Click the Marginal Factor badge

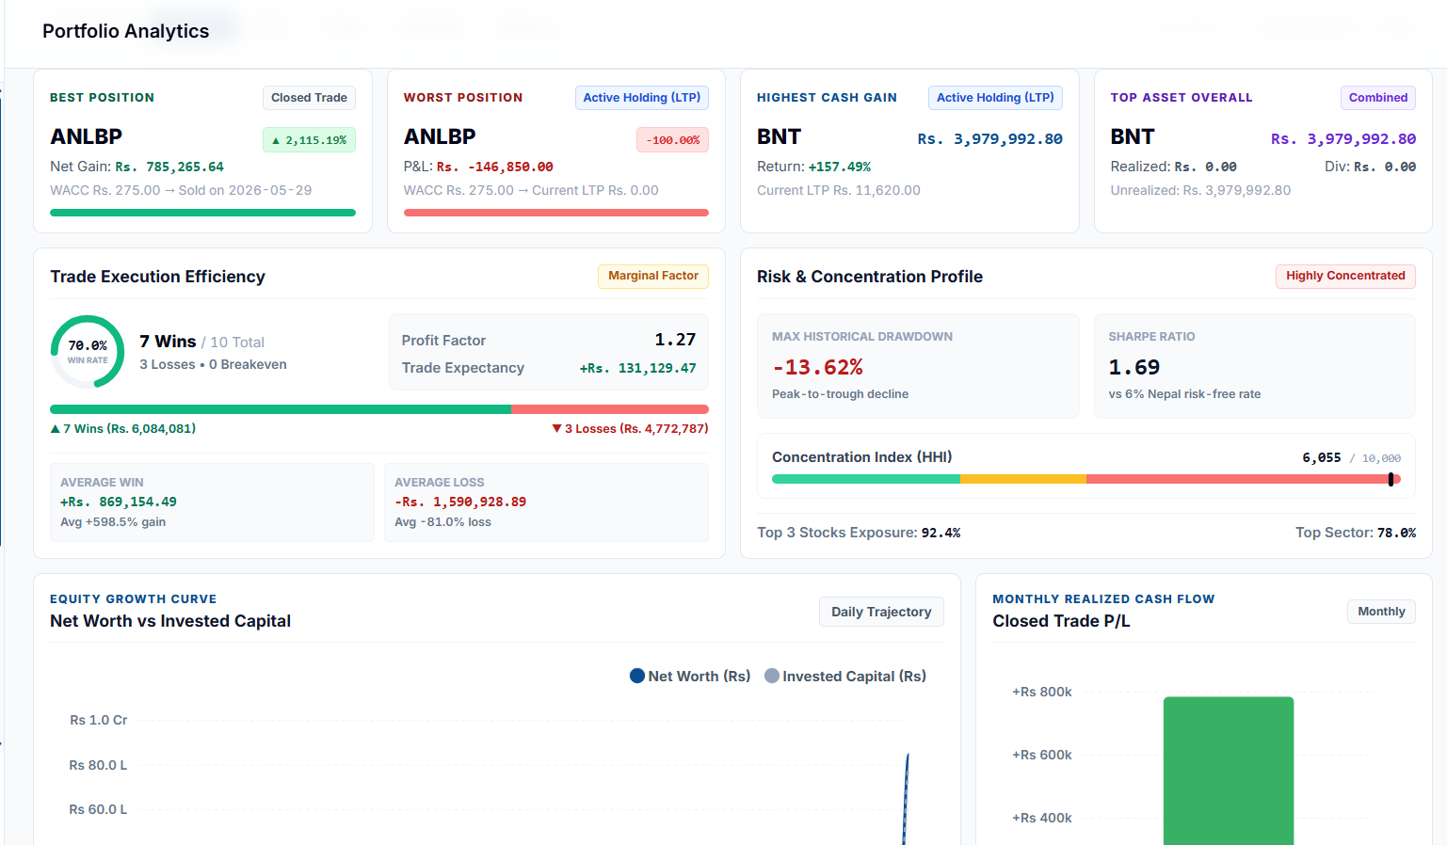(653, 276)
